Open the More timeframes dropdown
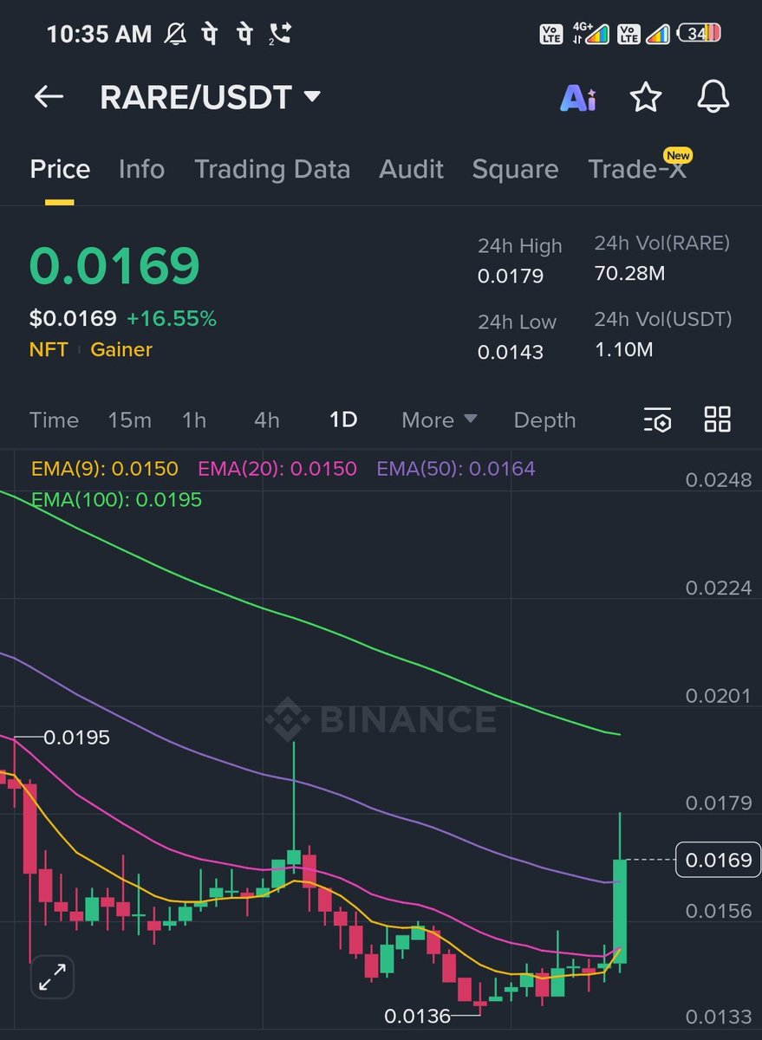Screen dimensions: 762x1040 pyautogui.click(x=438, y=419)
